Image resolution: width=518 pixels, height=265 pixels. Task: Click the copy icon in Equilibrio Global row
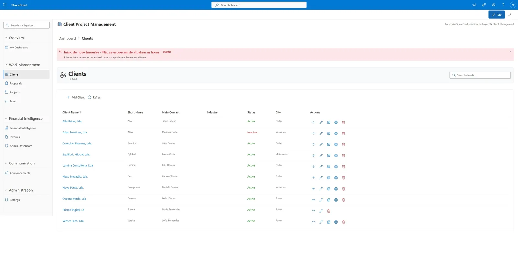click(328, 155)
